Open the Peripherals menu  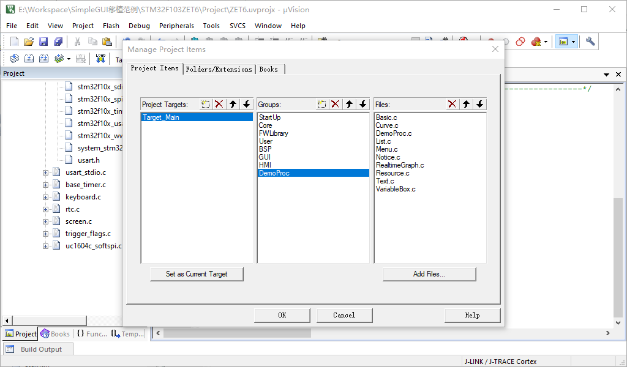point(176,26)
